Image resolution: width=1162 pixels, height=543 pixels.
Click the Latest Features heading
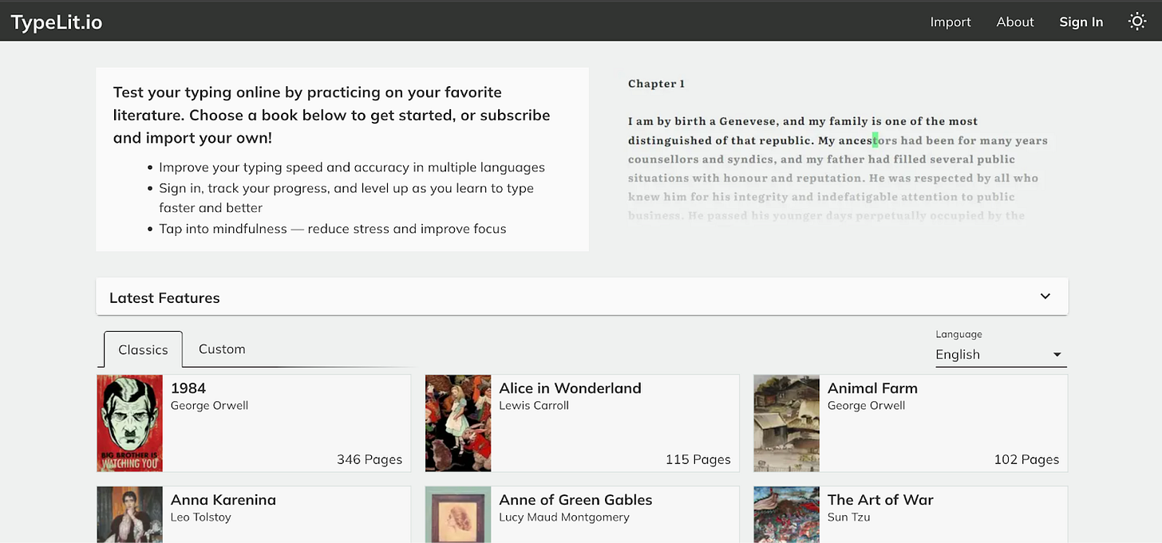(x=164, y=297)
